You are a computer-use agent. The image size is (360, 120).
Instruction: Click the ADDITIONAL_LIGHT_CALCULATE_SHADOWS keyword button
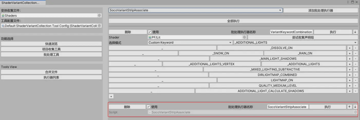[x=271, y=91]
